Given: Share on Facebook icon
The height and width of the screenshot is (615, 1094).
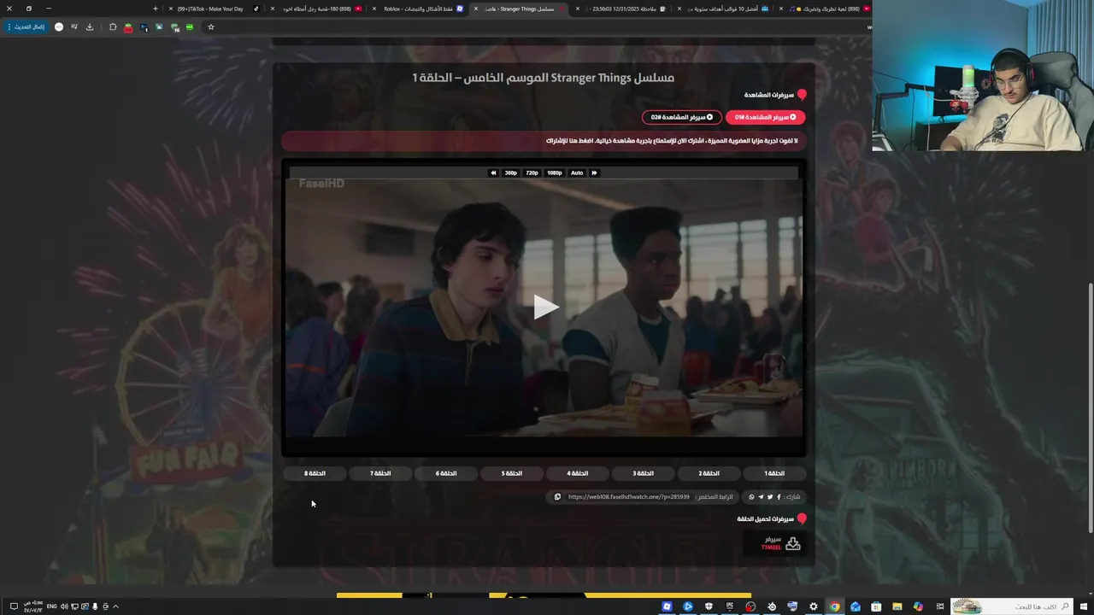Looking at the screenshot, I should click(779, 497).
